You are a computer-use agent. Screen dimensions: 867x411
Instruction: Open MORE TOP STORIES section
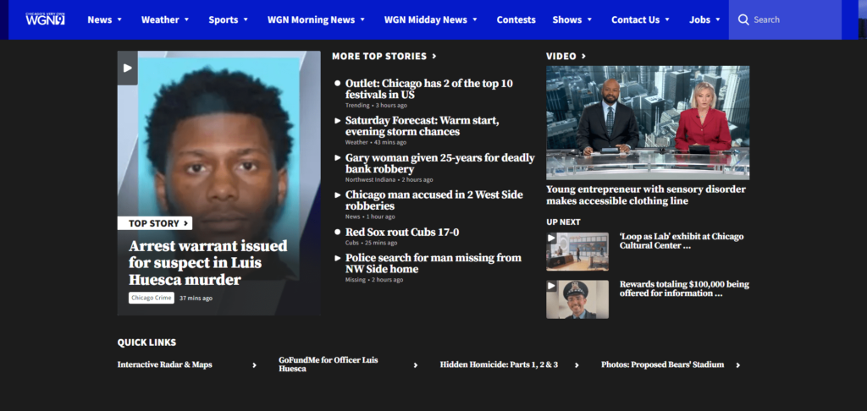tap(379, 57)
